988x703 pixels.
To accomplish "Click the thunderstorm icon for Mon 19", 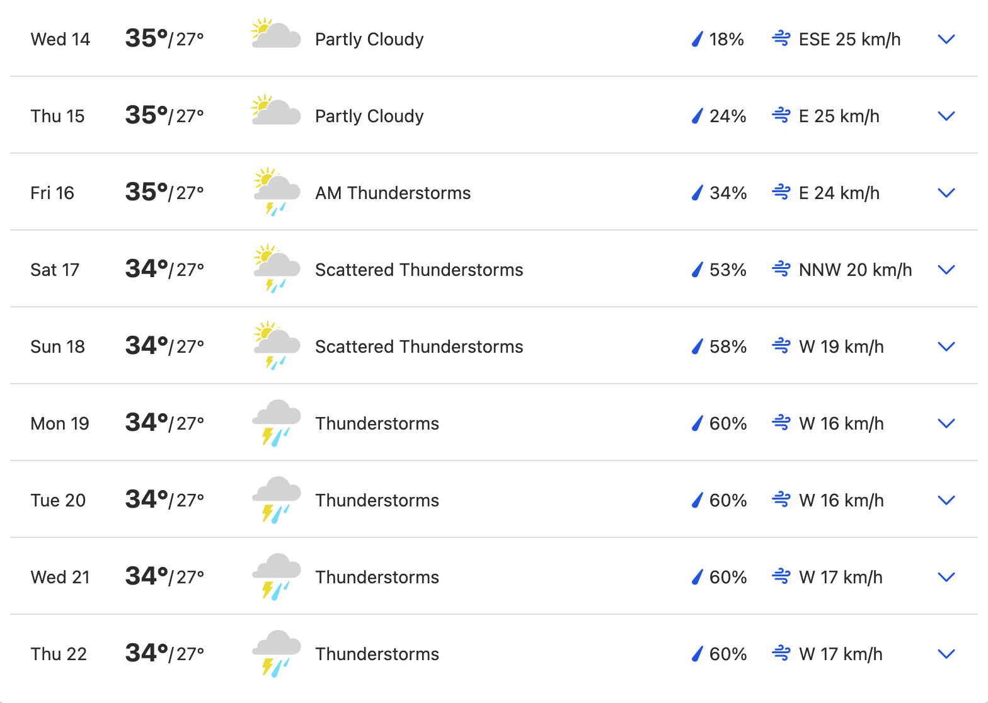I will click(276, 423).
